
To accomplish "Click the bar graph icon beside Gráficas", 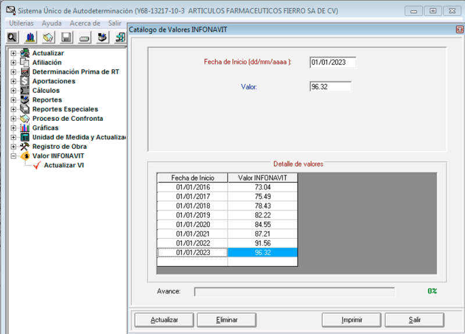I will 25,128.
